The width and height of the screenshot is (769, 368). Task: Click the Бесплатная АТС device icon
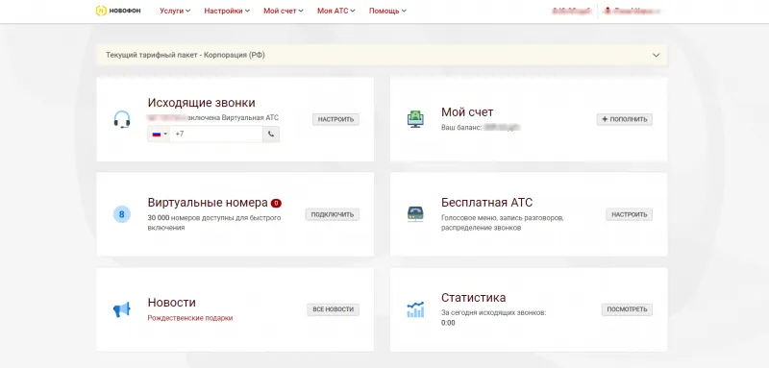tap(415, 214)
